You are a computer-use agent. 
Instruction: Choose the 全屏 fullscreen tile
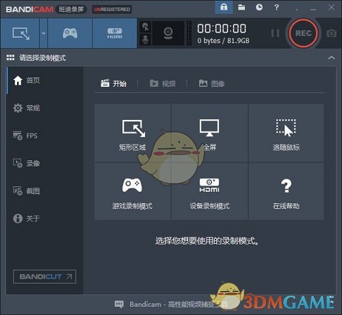209,133
